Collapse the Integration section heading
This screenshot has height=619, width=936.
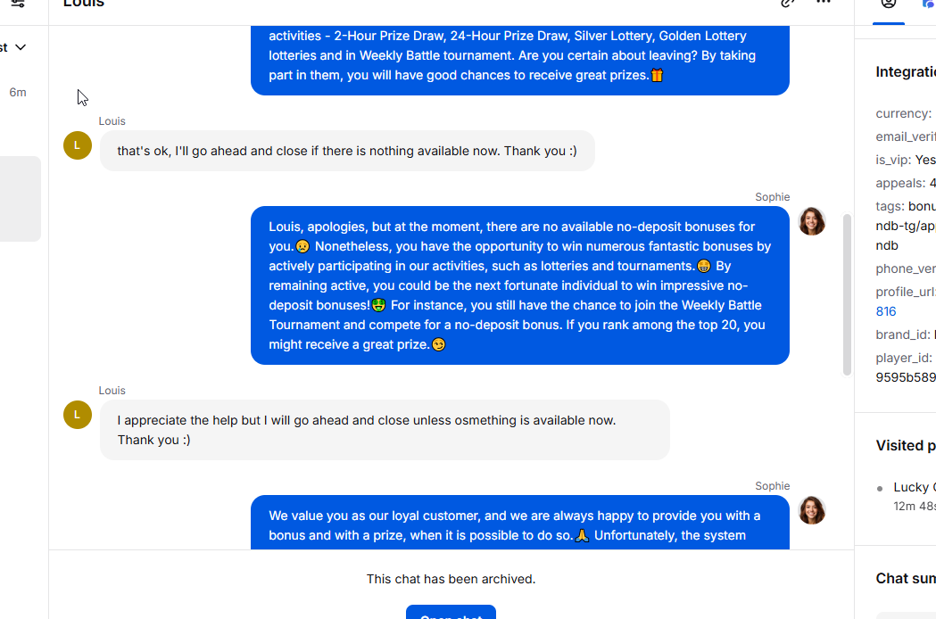[x=905, y=72]
